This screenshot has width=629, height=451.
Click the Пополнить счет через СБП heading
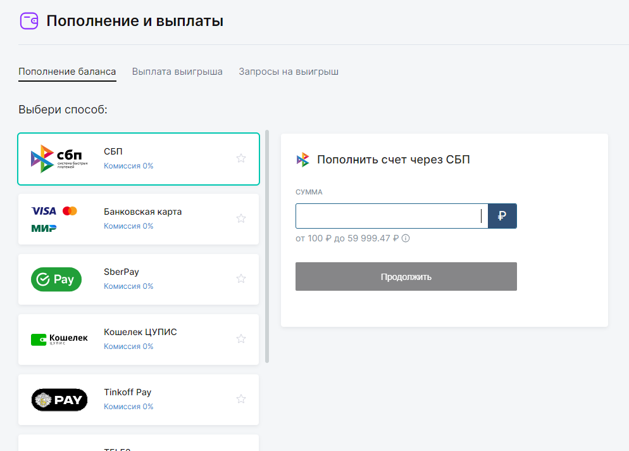[394, 160]
